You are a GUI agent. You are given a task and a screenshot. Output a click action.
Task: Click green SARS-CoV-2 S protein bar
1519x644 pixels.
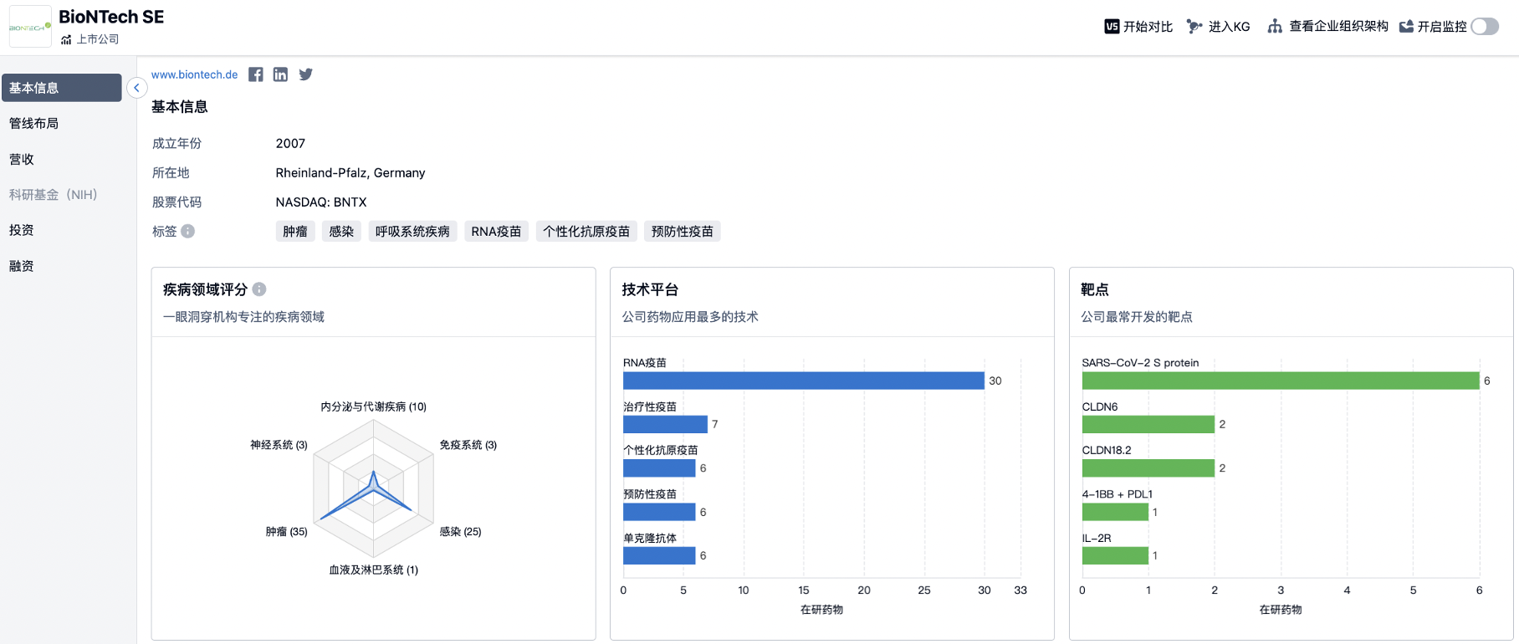point(1280,381)
